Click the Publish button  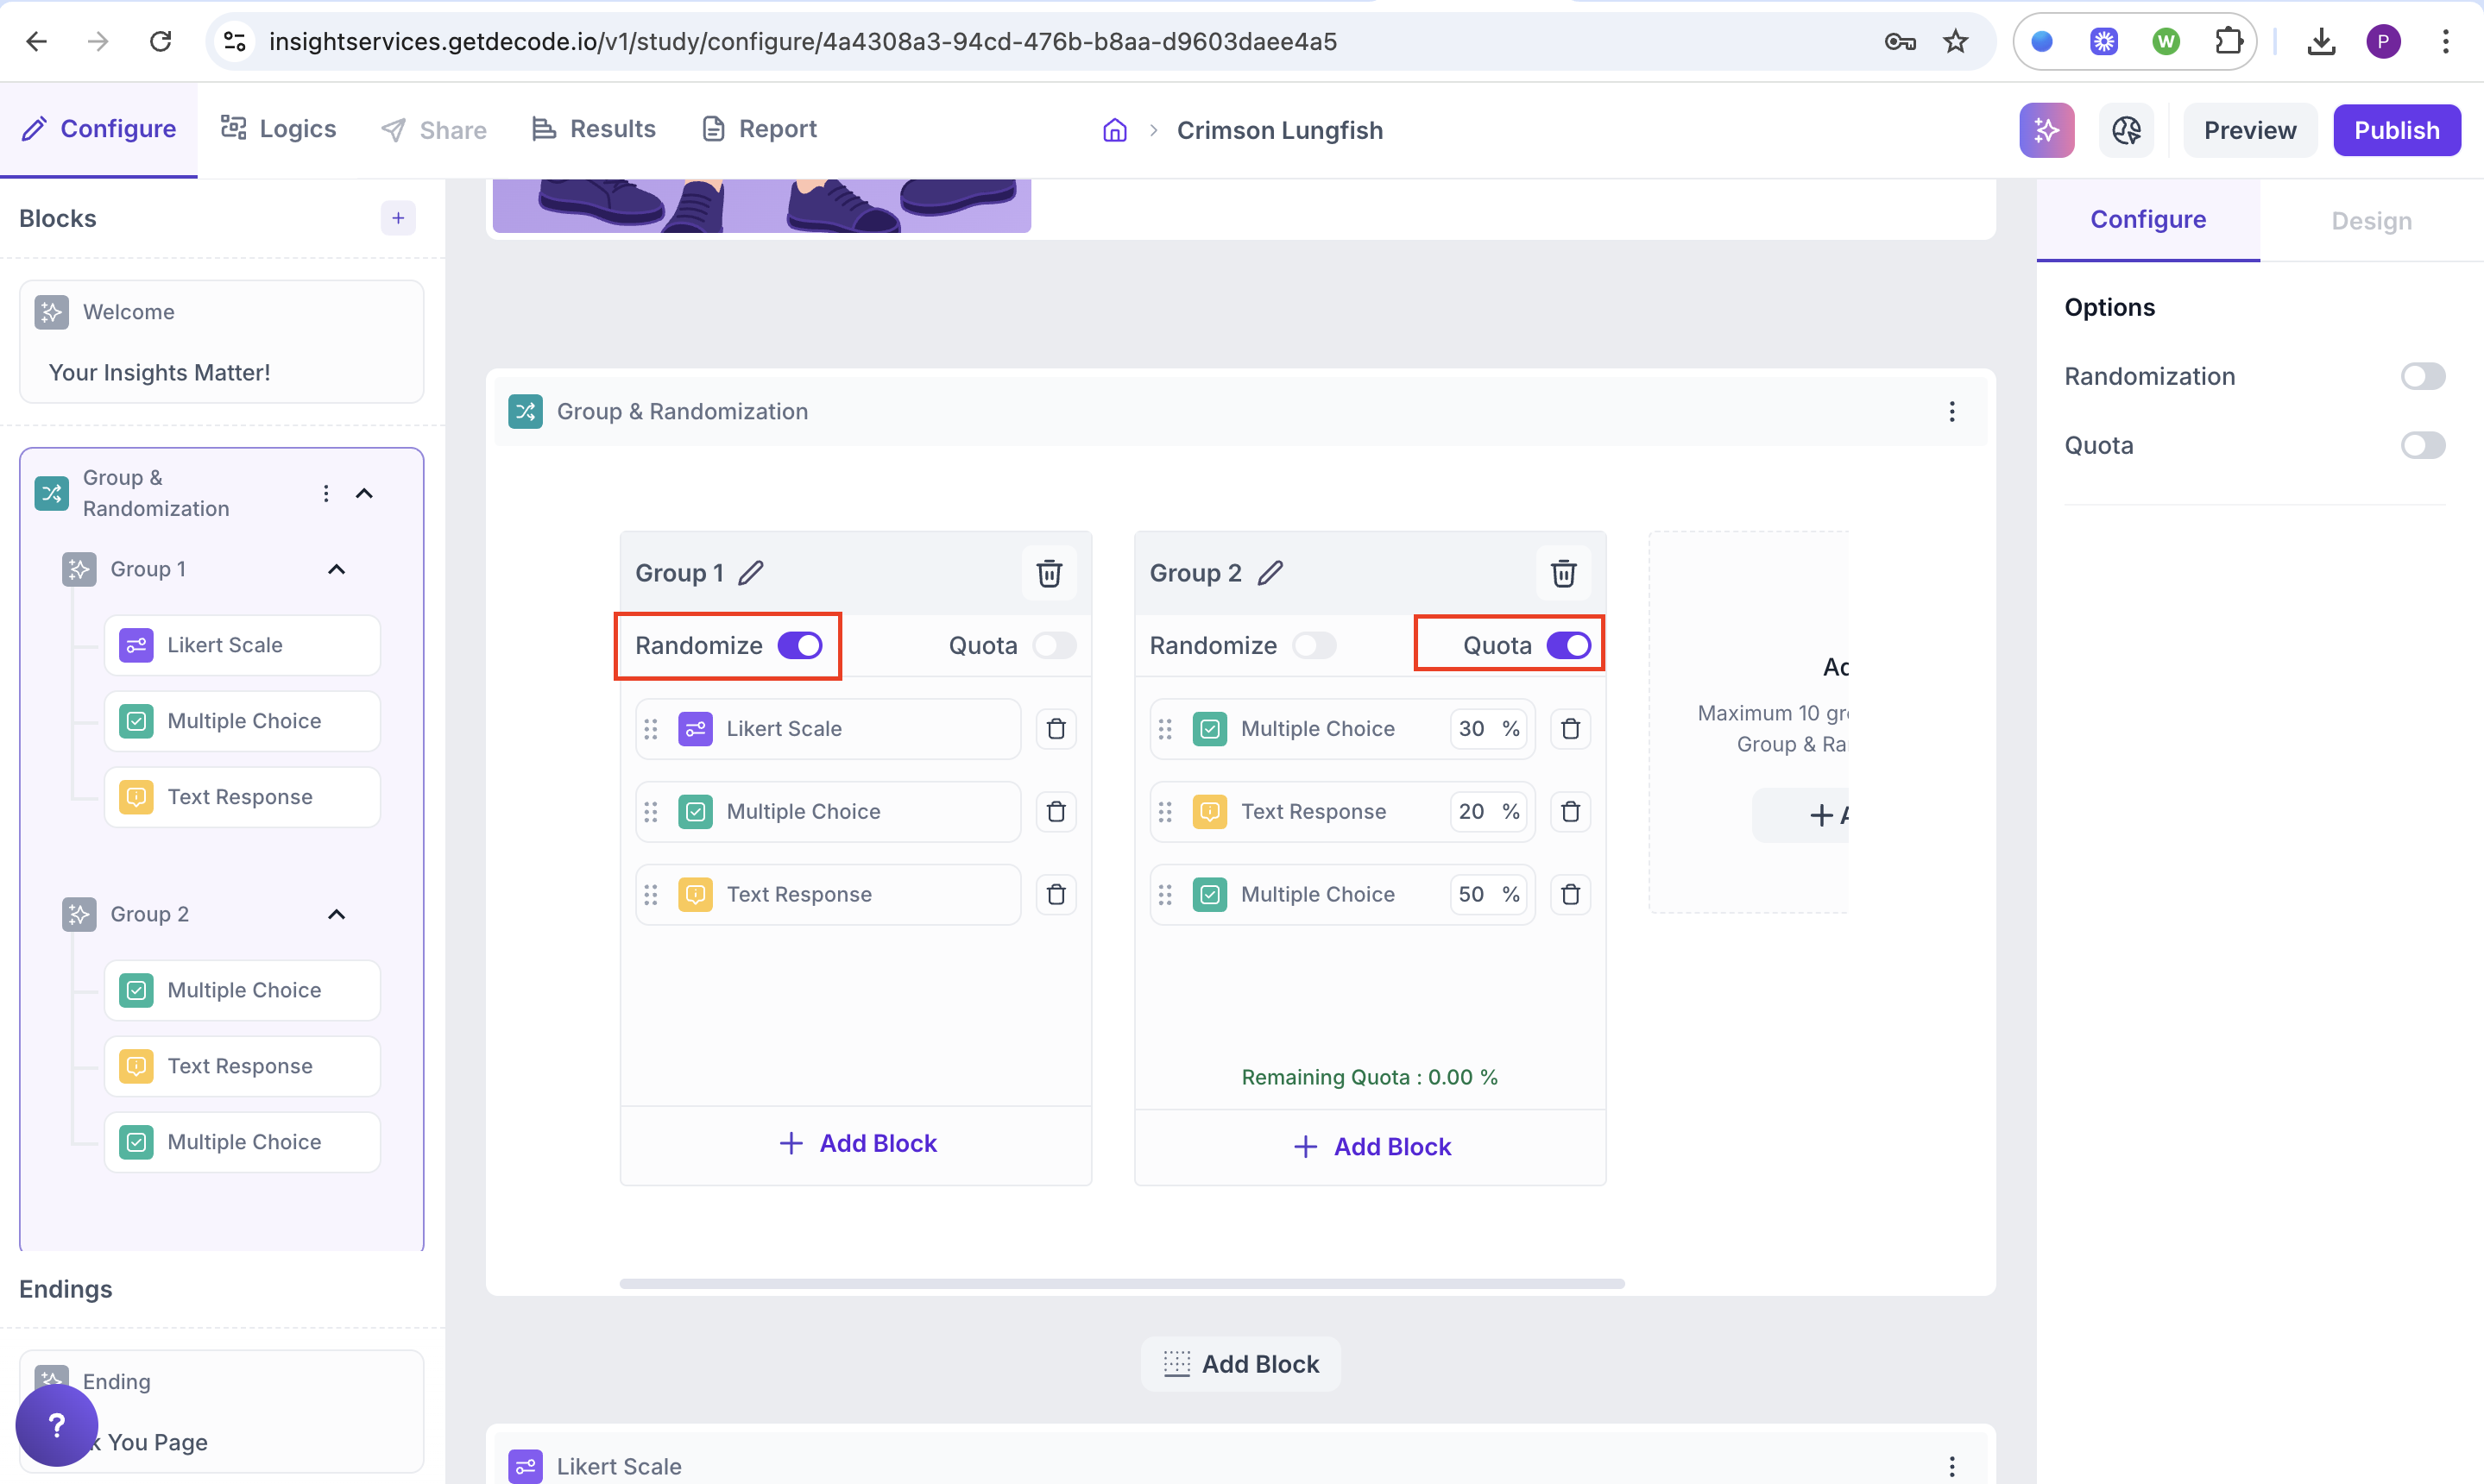point(2396,130)
